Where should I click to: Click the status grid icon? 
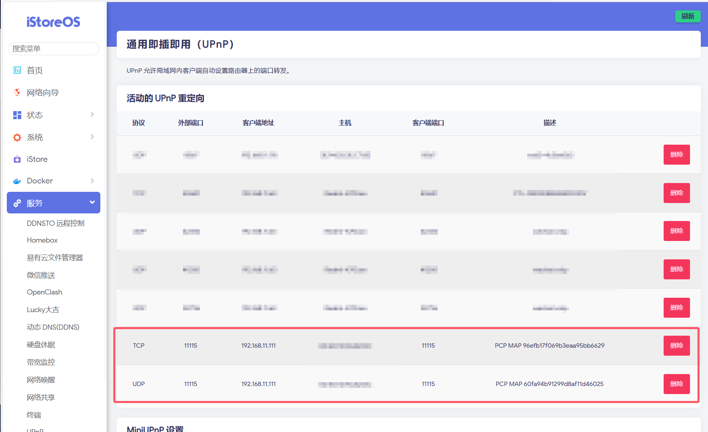17,115
